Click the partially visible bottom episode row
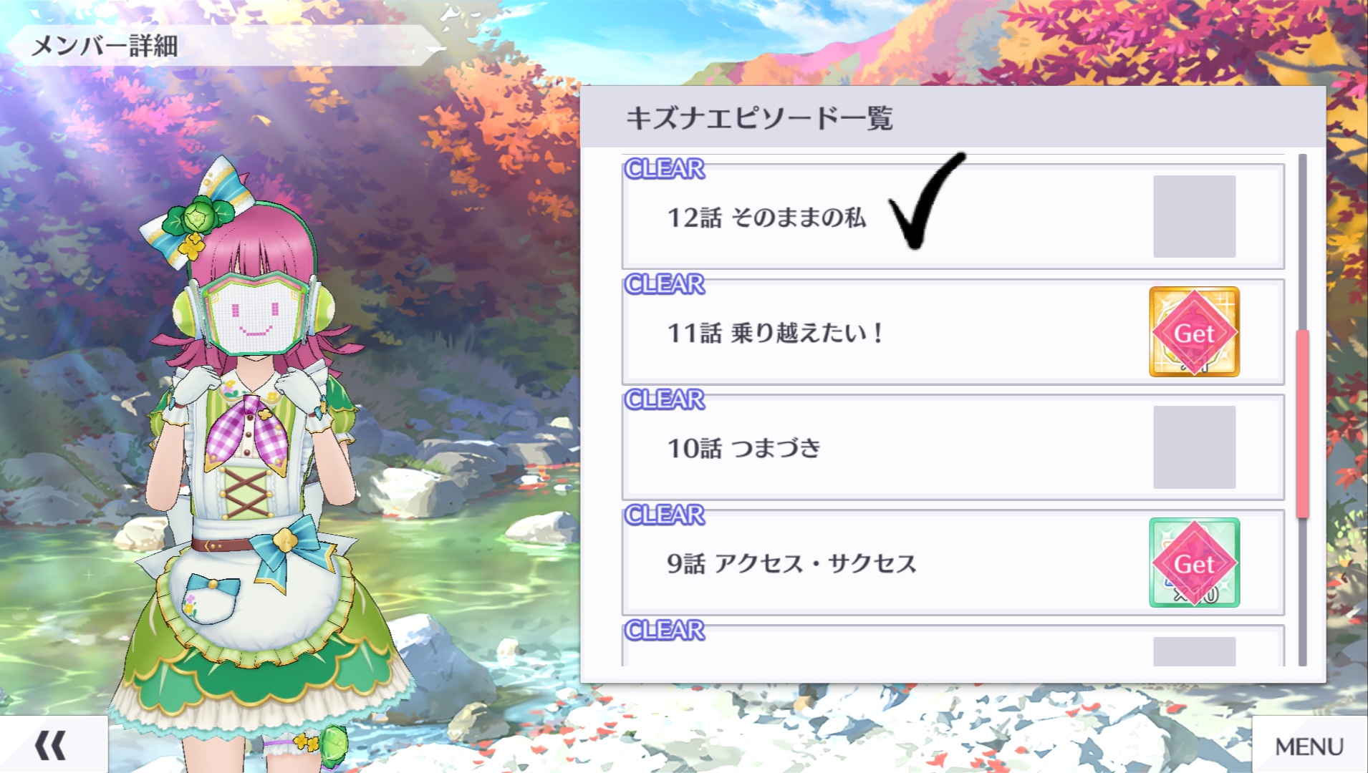 click(x=953, y=646)
